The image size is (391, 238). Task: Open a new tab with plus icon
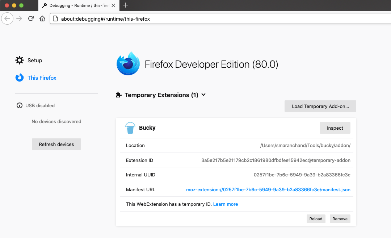coord(126,5)
